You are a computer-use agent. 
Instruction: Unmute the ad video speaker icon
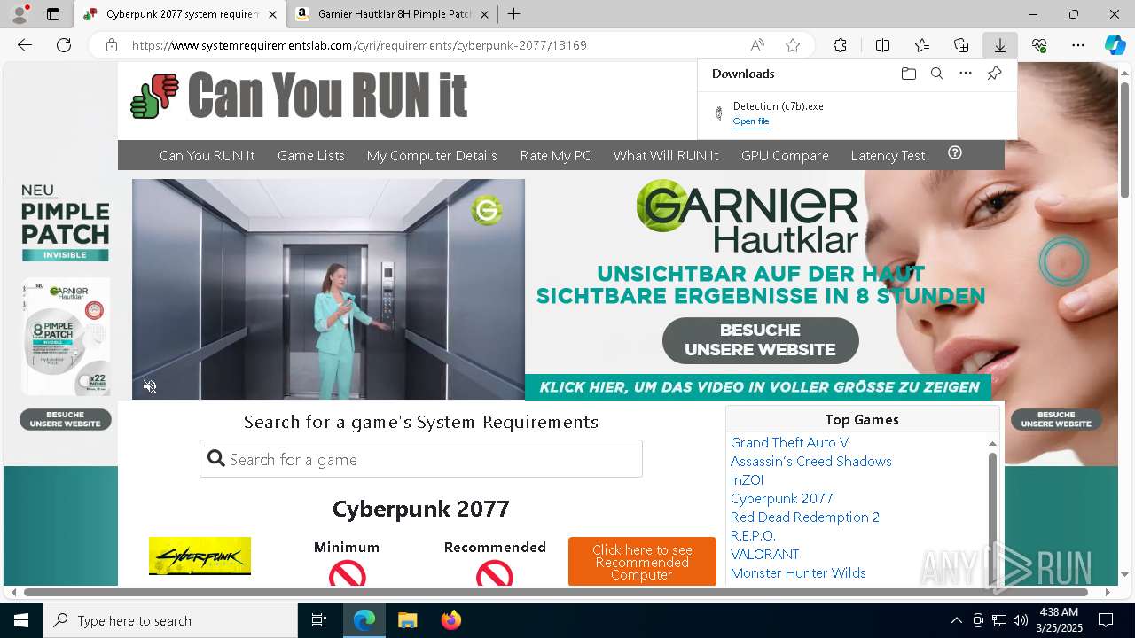click(150, 386)
